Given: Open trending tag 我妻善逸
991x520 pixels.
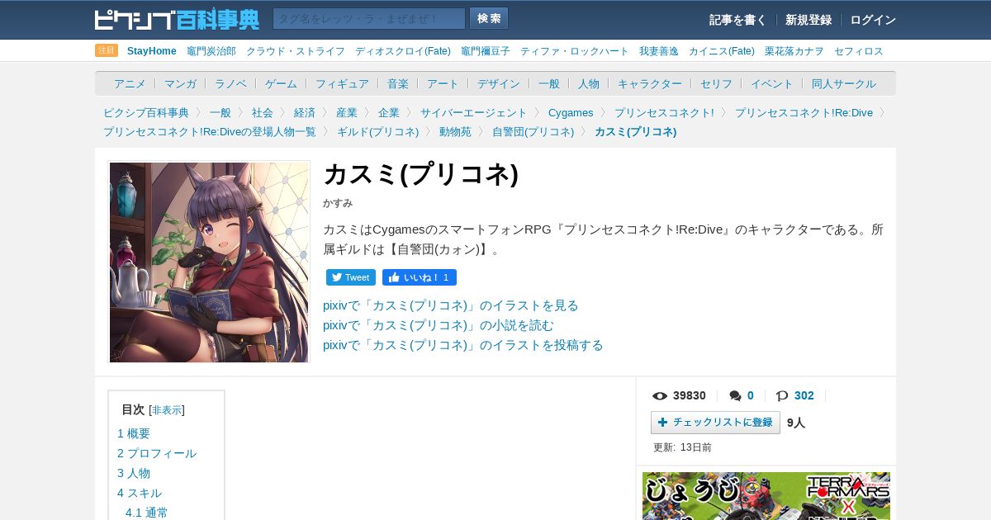Looking at the screenshot, I should pos(659,51).
